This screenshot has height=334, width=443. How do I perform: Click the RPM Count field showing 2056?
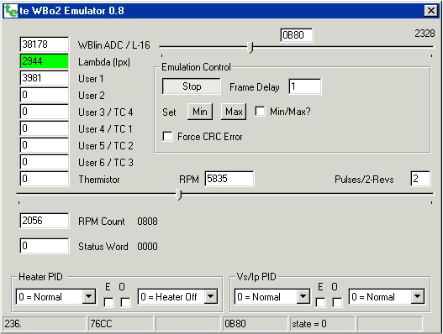45,221
